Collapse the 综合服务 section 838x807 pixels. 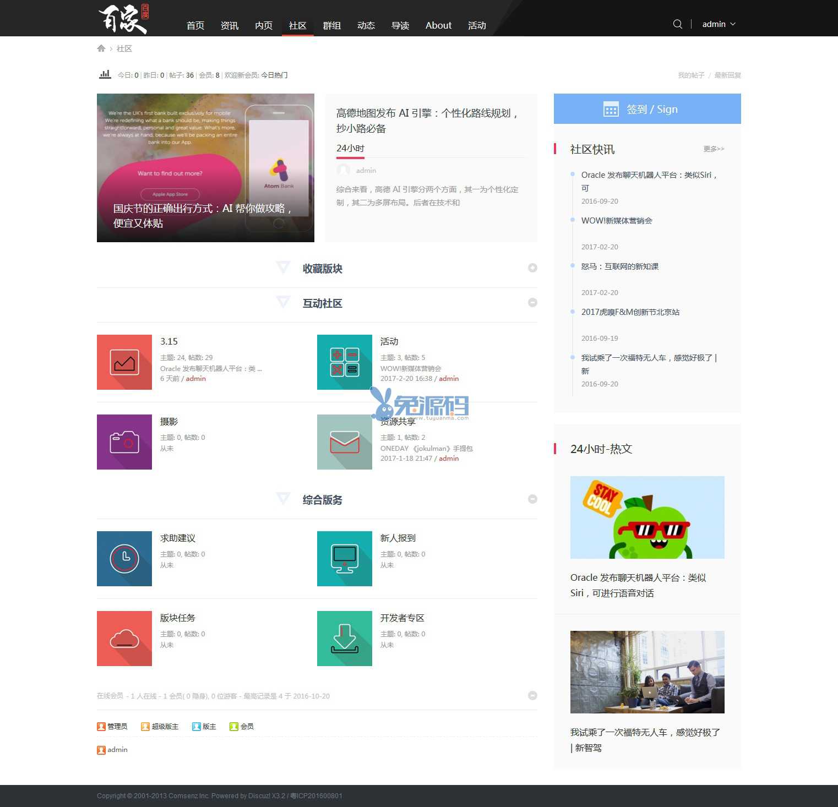[x=532, y=499]
